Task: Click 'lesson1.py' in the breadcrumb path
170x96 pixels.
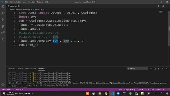Action: (39, 10)
